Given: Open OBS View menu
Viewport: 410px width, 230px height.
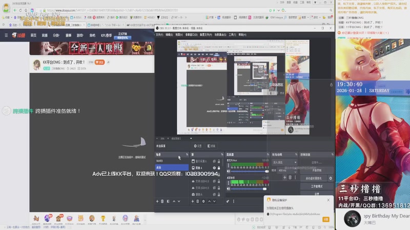Looking at the screenshot, I should pyautogui.click(x=179, y=35).
